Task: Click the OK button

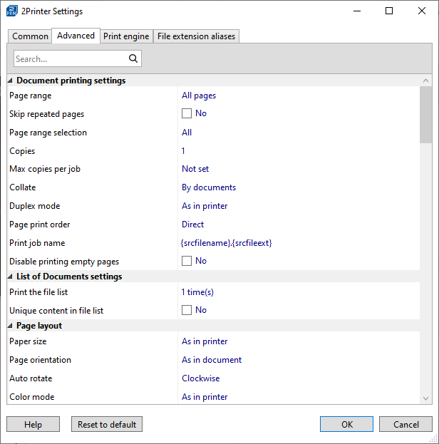Action: (x=347, y=424)
